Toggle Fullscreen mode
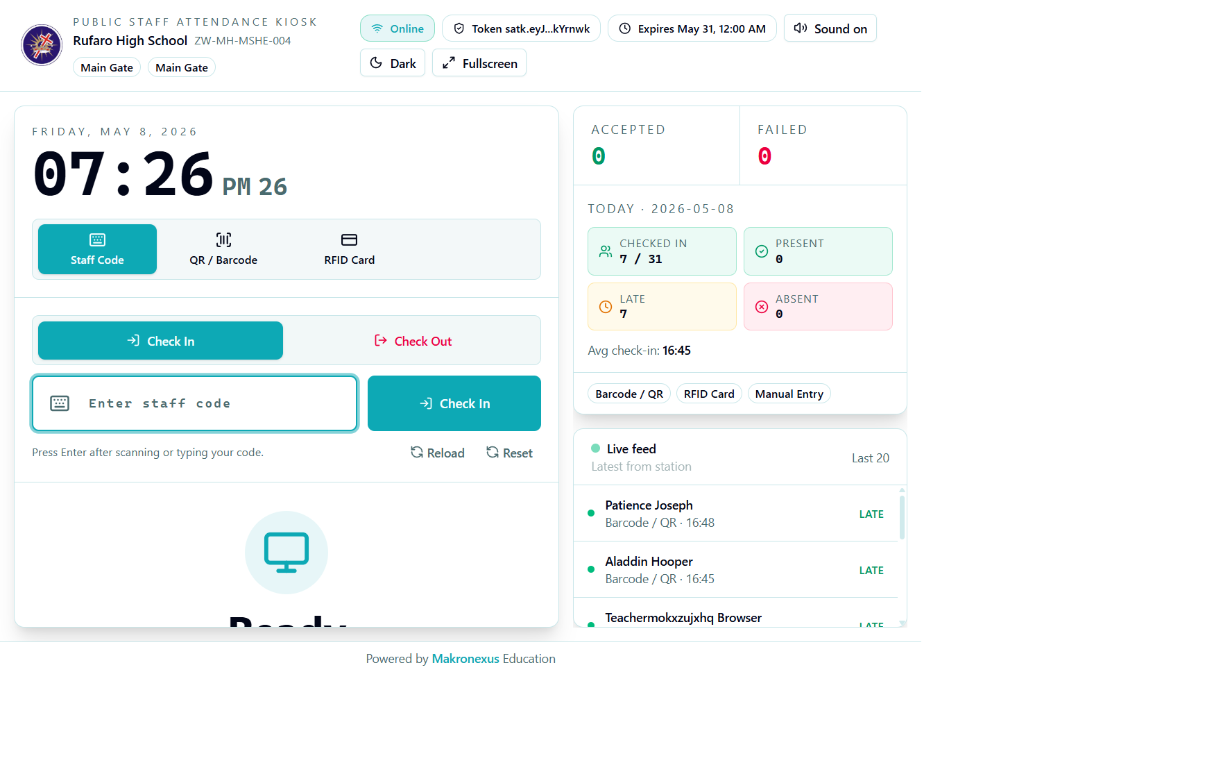Image resolution: width=1214 pixels, height=781 pixels. point(479,63)
